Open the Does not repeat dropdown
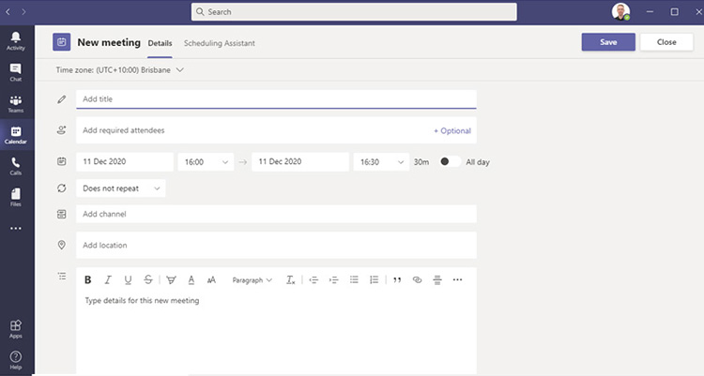Image resolution: width=704 pixels, height=376 pixels. tap(121, 188)
